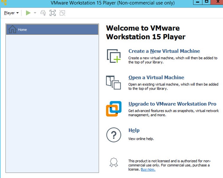Maximize the VMware Player window
The height and width of the screenshot is (178, 223).
coord(206,2)
